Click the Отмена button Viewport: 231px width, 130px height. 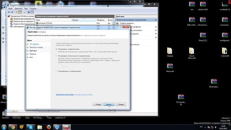121,104
